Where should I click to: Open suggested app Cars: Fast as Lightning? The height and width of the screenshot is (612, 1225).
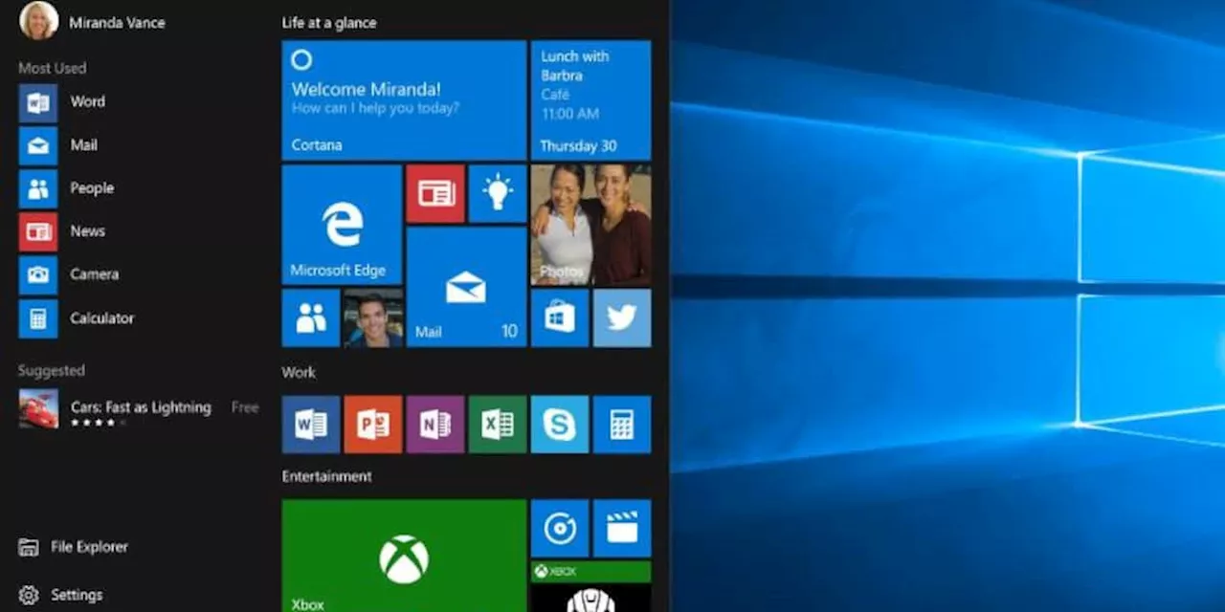point(139,409)
